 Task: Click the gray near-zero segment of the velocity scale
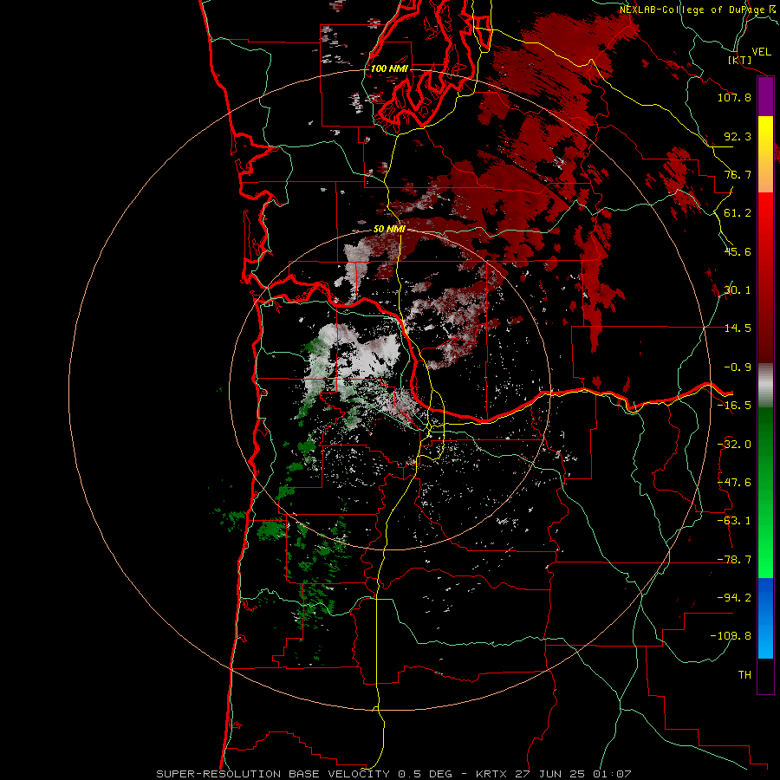point(765,386)
